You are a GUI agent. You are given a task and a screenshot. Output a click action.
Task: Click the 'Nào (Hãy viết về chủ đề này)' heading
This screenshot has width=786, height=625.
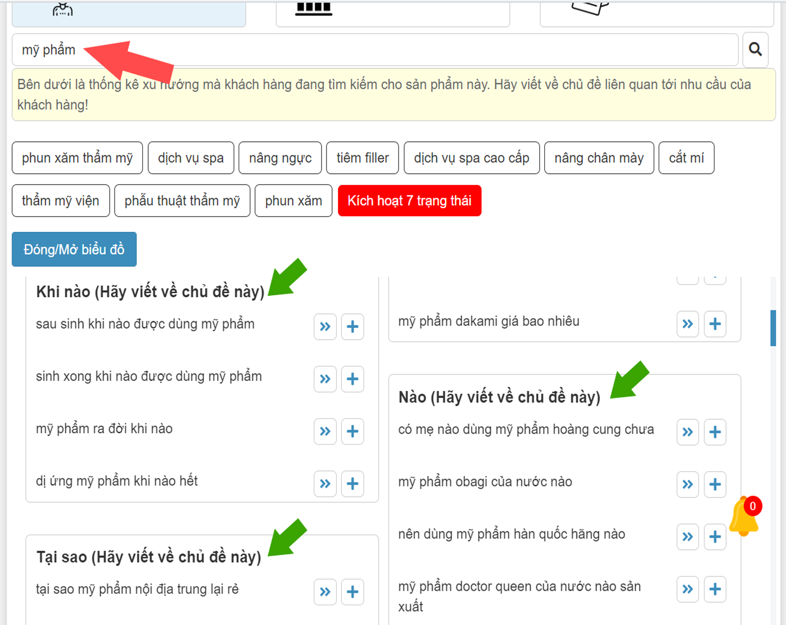499,397
